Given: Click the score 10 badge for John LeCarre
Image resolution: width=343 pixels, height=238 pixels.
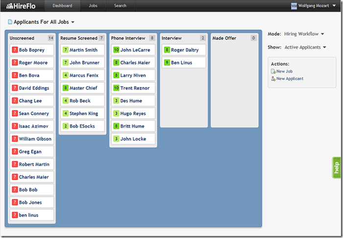Looking at the screenshot, I should [x=116, y=50].
